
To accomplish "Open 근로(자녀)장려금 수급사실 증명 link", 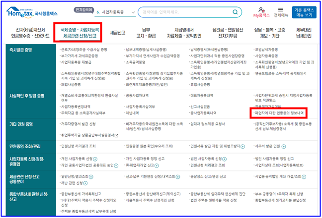I will [x=84, y=50].
